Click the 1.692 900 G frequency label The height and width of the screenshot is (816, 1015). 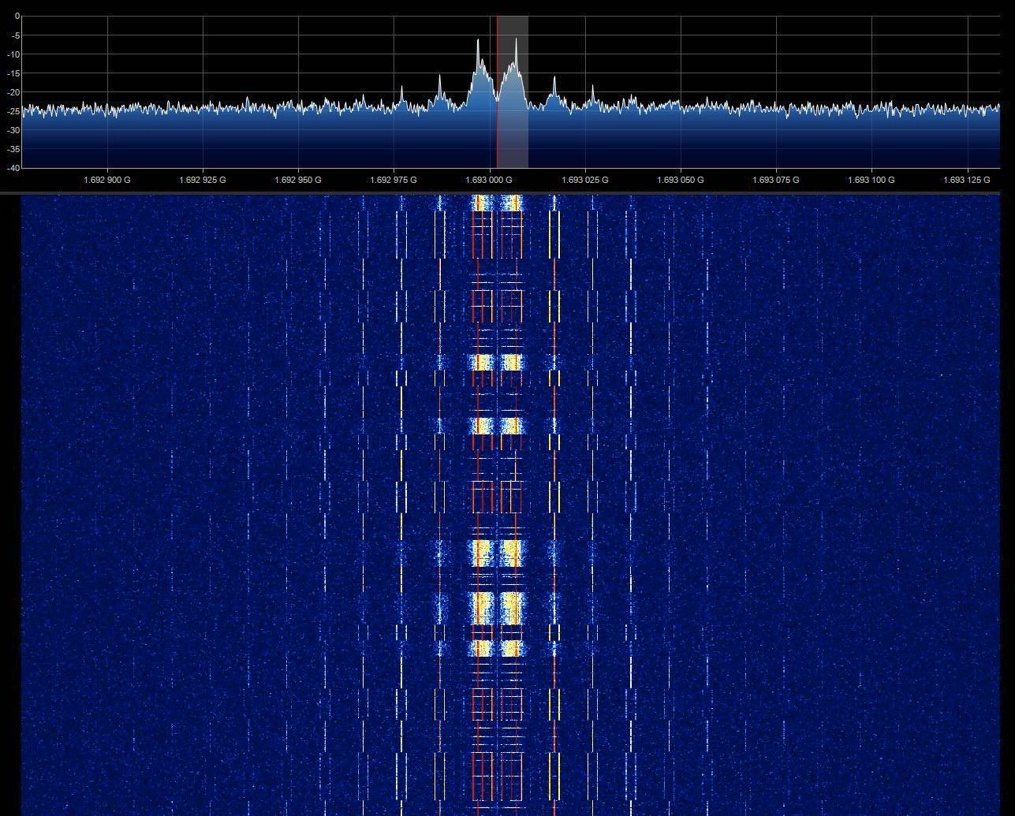point(107,180)
